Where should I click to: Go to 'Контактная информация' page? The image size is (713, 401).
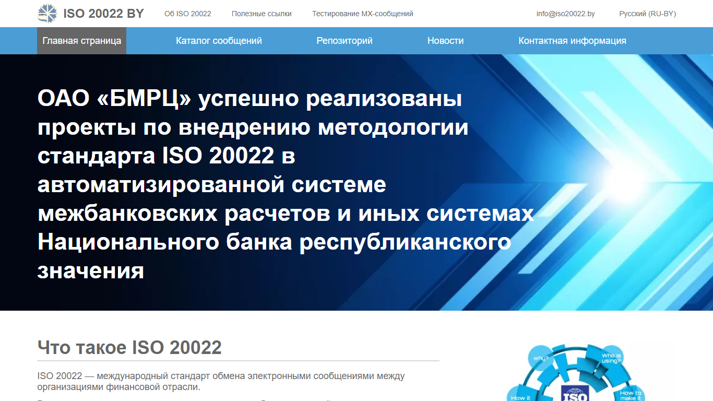573,41
